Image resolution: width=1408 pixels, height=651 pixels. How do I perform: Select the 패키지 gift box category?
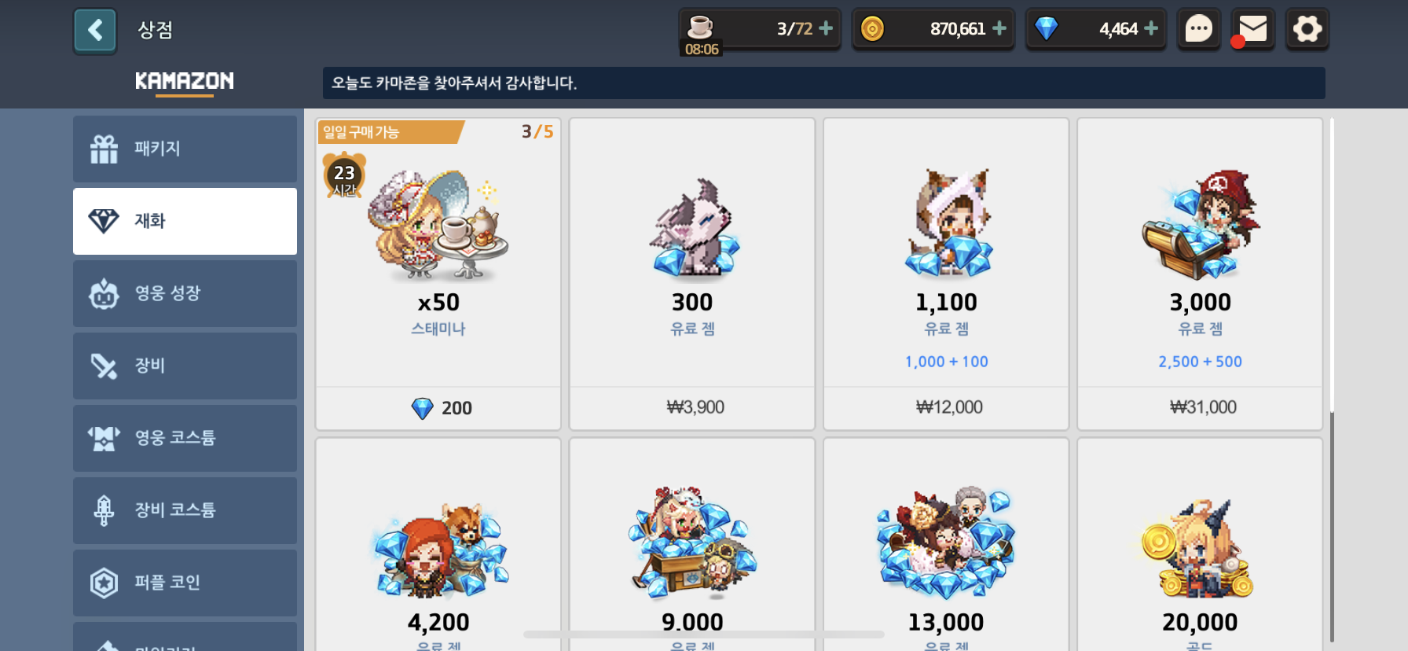tap(185, 149)
